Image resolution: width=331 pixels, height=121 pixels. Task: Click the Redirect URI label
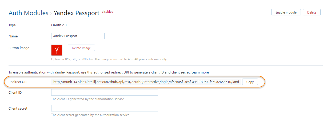pyautogui.click(x=18, y=82)
